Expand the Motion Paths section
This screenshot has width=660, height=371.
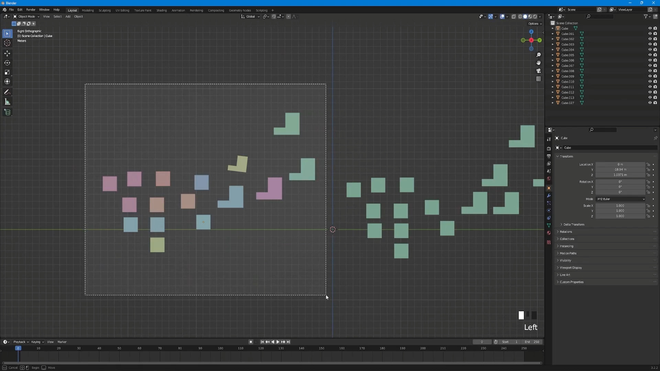(568, 253)
